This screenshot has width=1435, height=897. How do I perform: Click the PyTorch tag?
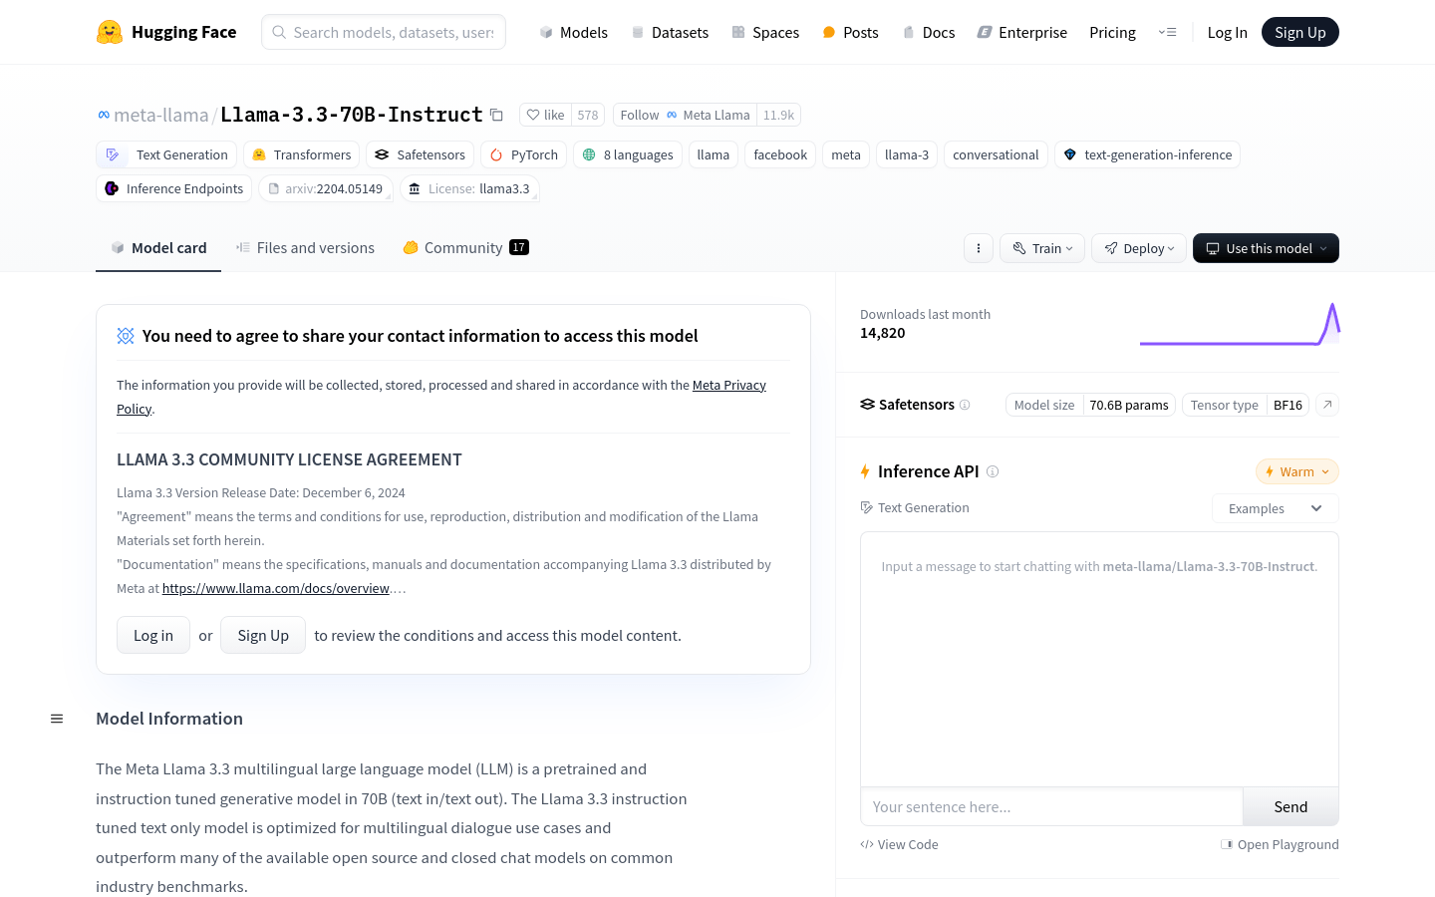(x=524, y=154)
